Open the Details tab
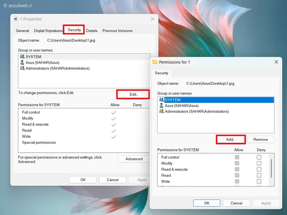The width and height of the screenshot is (287, 215). (92, 31)
